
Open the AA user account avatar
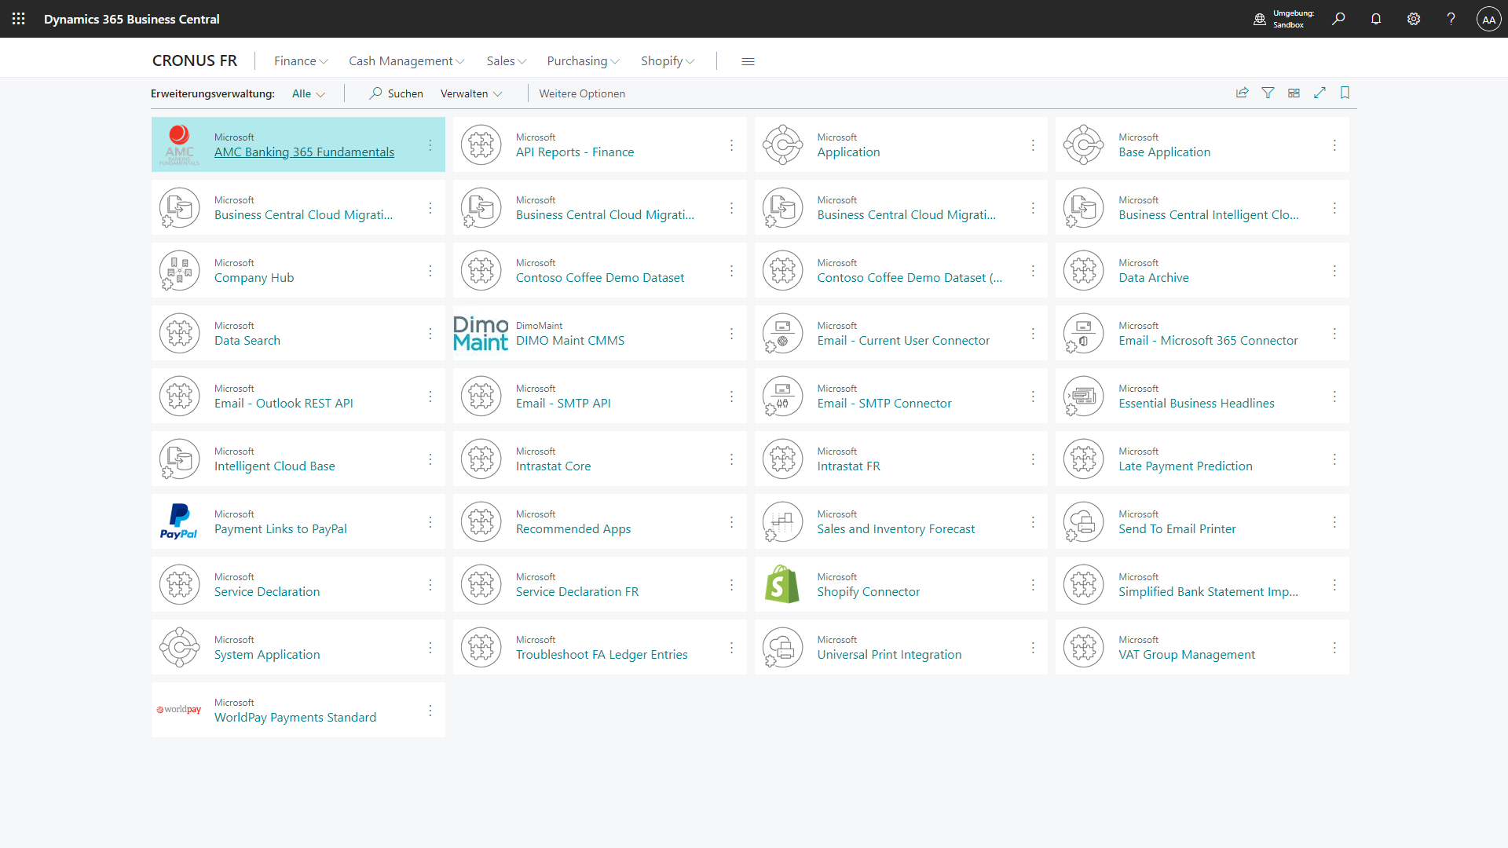pos(1489,19)
